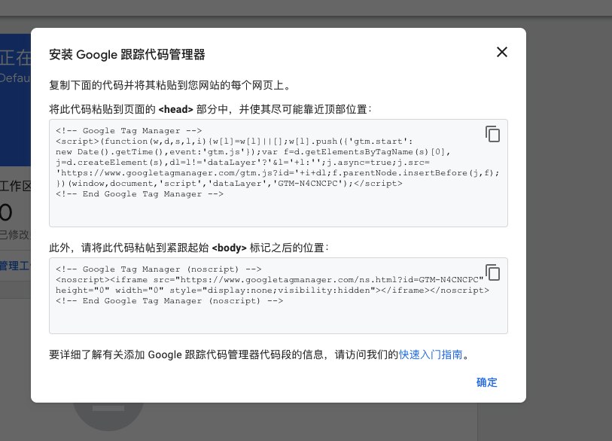Select '<!-- Google Tag Manager (noscript) -->' line
The width and height of the screenshot is (612, 441).
[x=159, y=269]
